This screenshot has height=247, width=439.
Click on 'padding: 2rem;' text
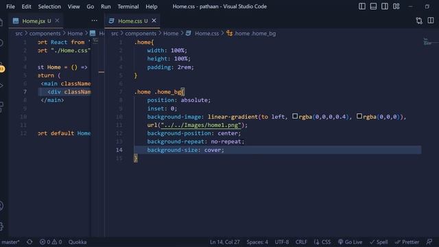click(x=170, y=67)
